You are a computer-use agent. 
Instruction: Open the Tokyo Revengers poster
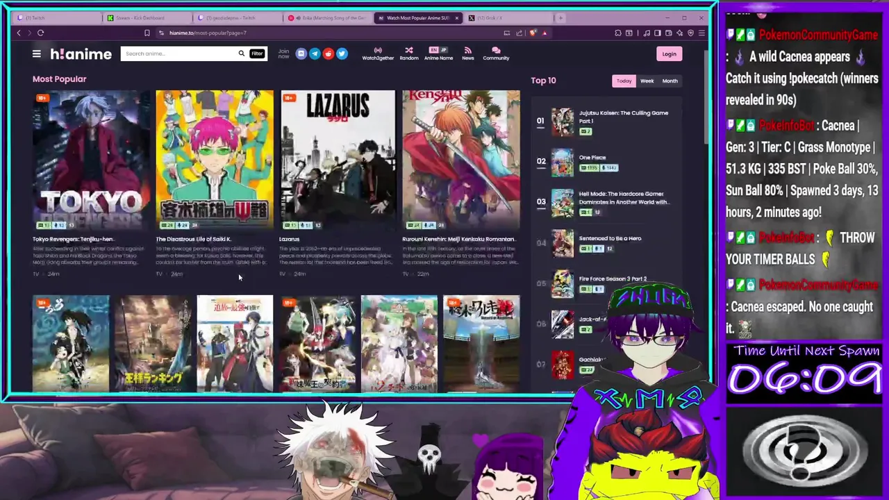click(x=90, y=160)
